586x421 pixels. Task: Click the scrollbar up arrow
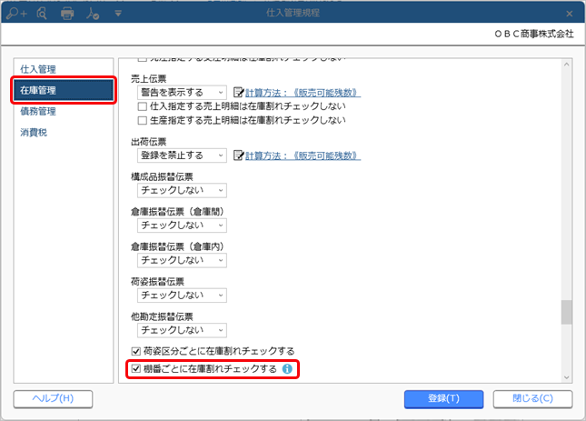click(567, 65)
